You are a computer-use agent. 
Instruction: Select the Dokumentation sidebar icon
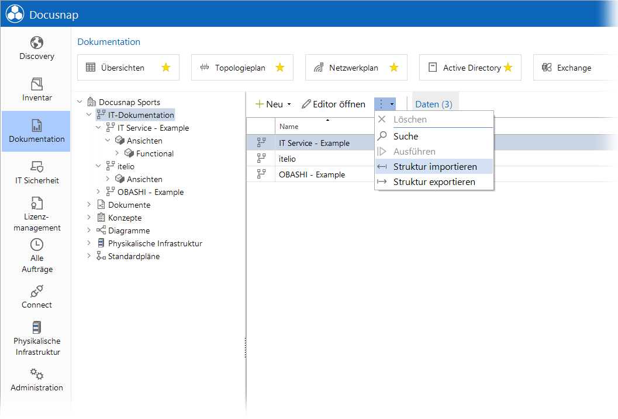coord(37,125)
